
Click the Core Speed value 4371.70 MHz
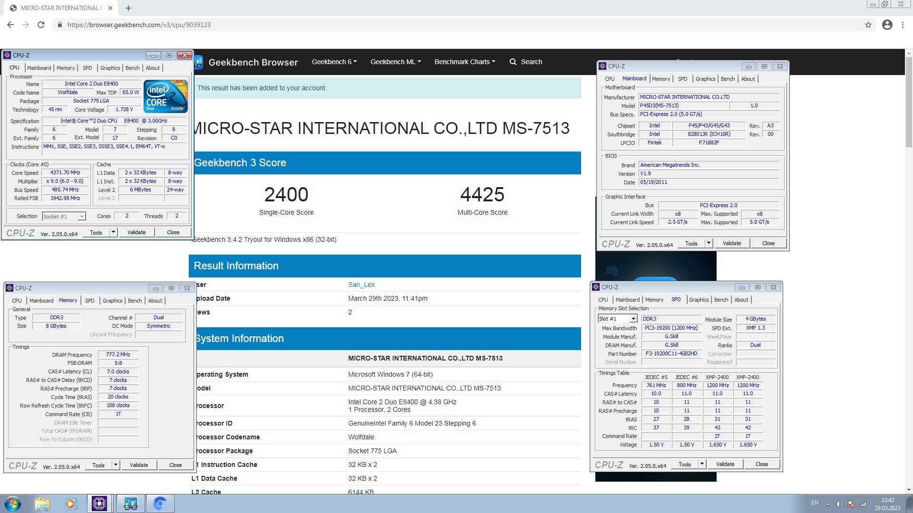click(66, 173)
